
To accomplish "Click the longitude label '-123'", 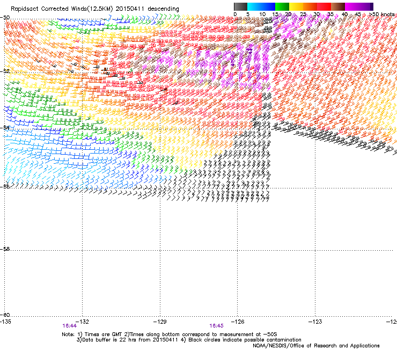I will (315, 322).
